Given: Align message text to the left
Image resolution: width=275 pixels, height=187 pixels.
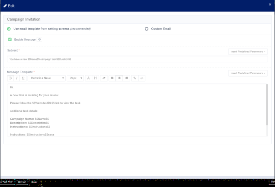Looking at the screenshot, I should pyautogui.click(x=112, y=78).
